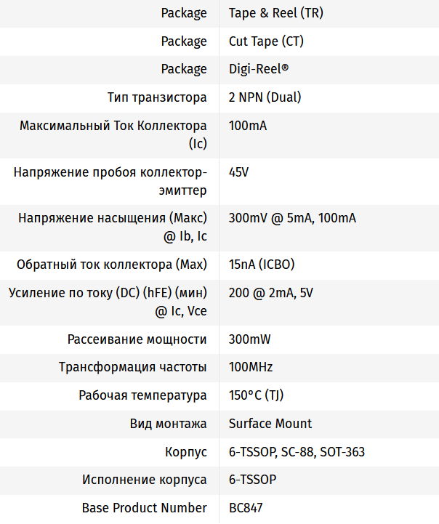Select the "Тип транзистора" label
439x524 pixels.
pyautogui.click(x=157, y=97)
